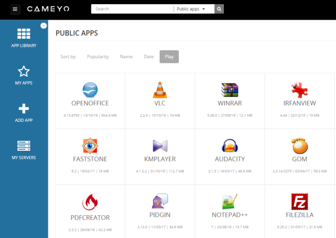Click the PUBLIC APPS page heading
336x238 pixels.
coord(77,33)
